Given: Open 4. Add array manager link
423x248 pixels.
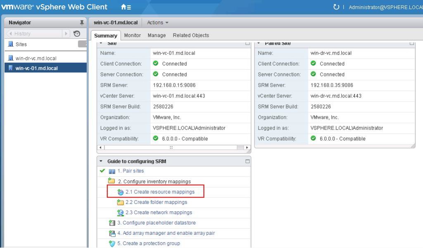Looking at the screenshot, I should (166, 233).
